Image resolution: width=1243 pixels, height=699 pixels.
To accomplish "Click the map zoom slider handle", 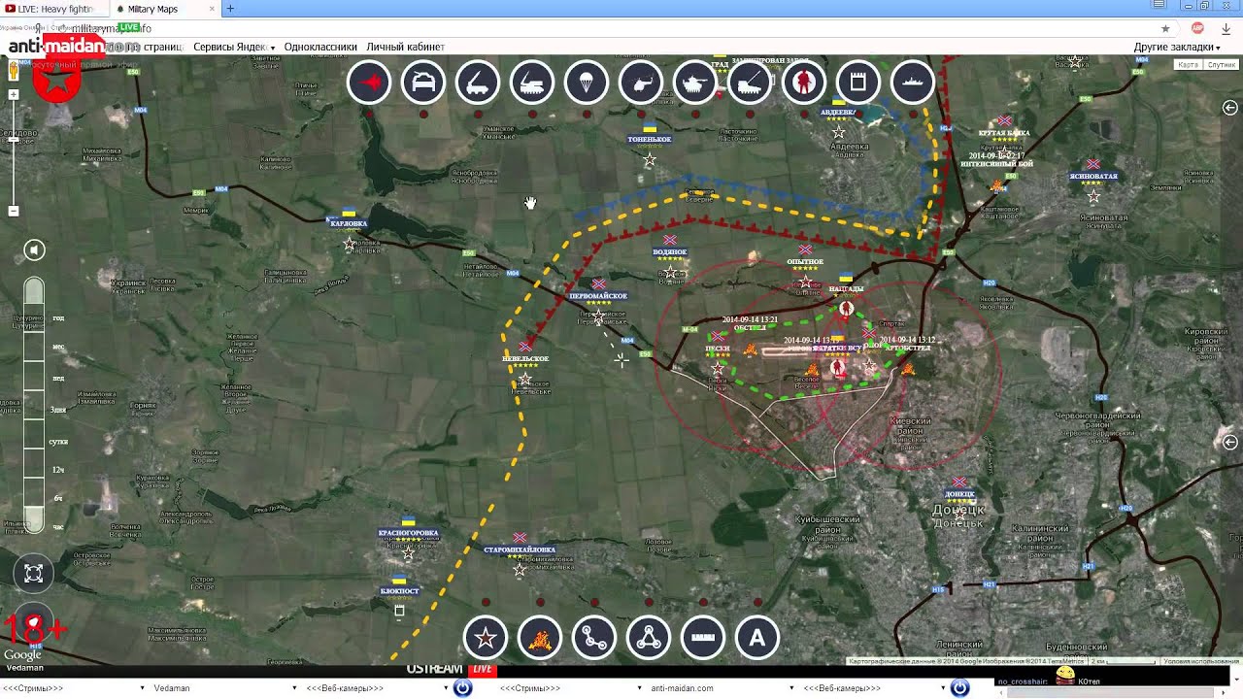I will [x=14, y=139].
